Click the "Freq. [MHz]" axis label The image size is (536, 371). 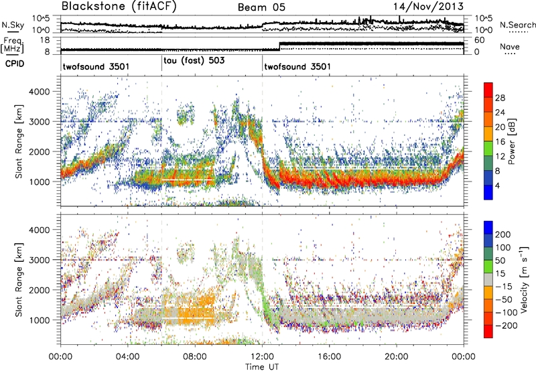[x=12, y=46]
